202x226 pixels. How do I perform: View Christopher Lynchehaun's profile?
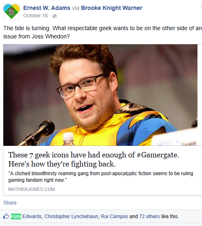point(71,216)
